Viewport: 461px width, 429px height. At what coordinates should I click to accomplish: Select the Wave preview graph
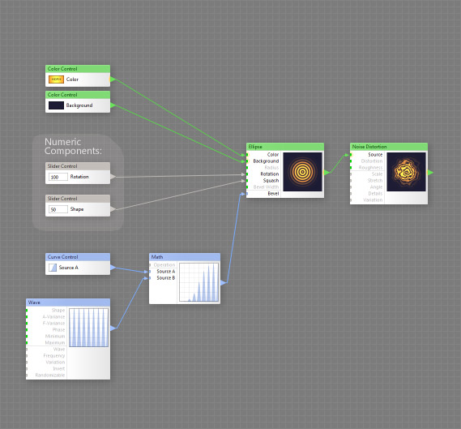click(x=88, y=328)
